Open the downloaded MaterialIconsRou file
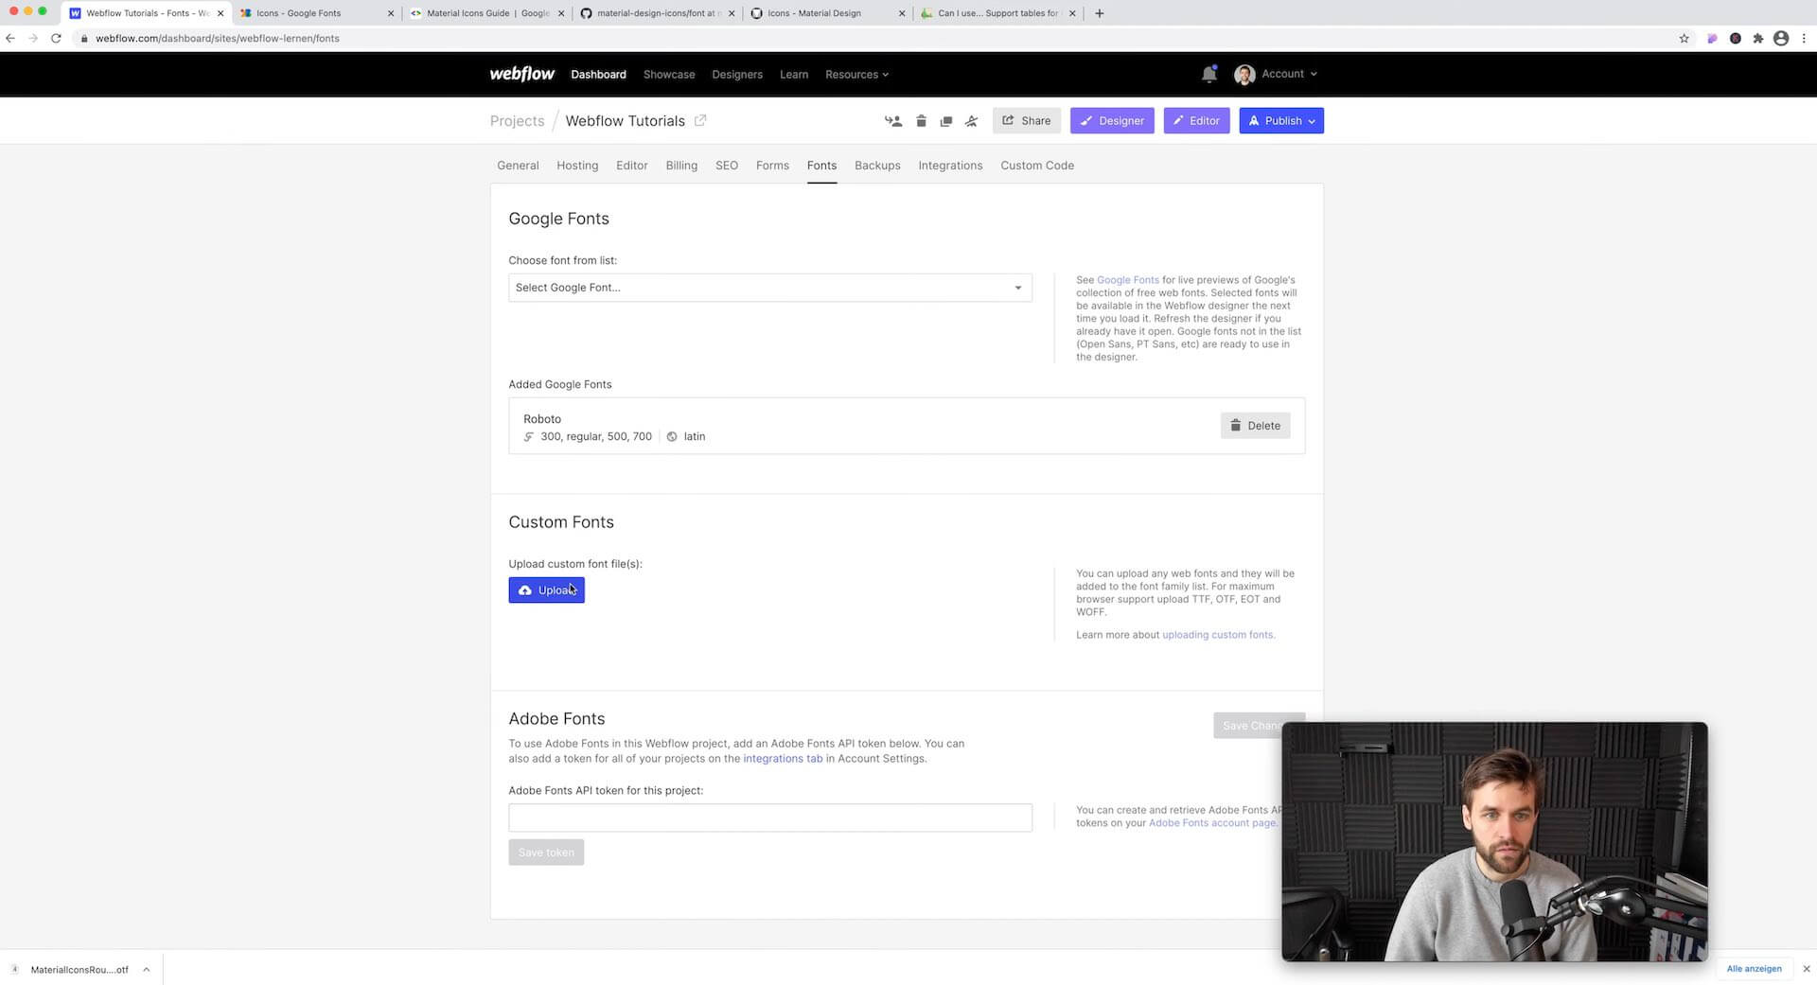Image resolution: width=1817 pixels, height=985 pixels. click(x=76, y=969)
